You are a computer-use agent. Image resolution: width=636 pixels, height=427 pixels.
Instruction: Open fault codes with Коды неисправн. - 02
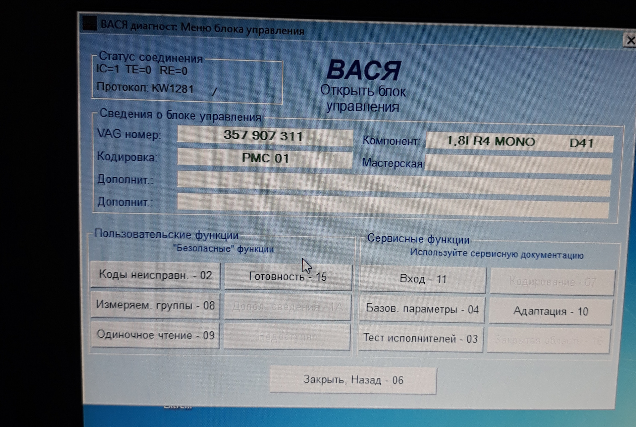click(x=155, y=275)
